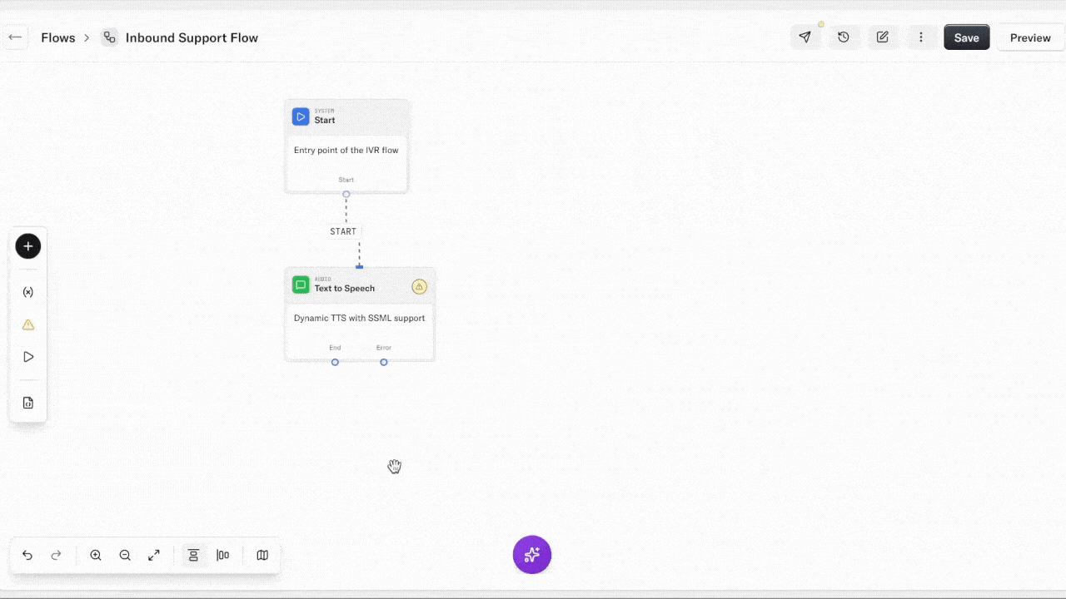Click the black plus add node button

click(28, 246)
